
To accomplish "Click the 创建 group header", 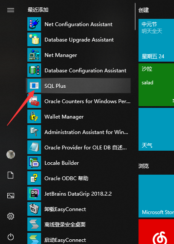I will coord(144,10).
